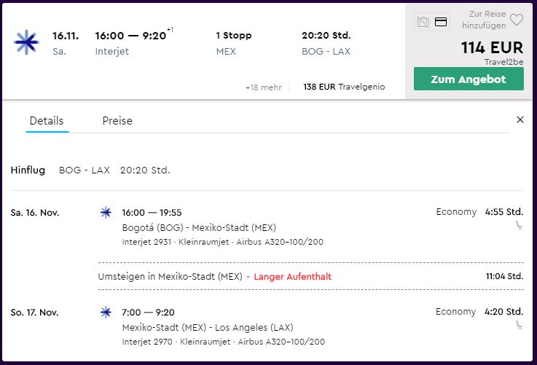Click the Interjet airline logo in the header
The width and height of the screenshot is (537, 365).
(x=26, y=42)
